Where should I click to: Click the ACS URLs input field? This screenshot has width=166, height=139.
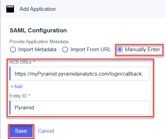click(79, 74)
